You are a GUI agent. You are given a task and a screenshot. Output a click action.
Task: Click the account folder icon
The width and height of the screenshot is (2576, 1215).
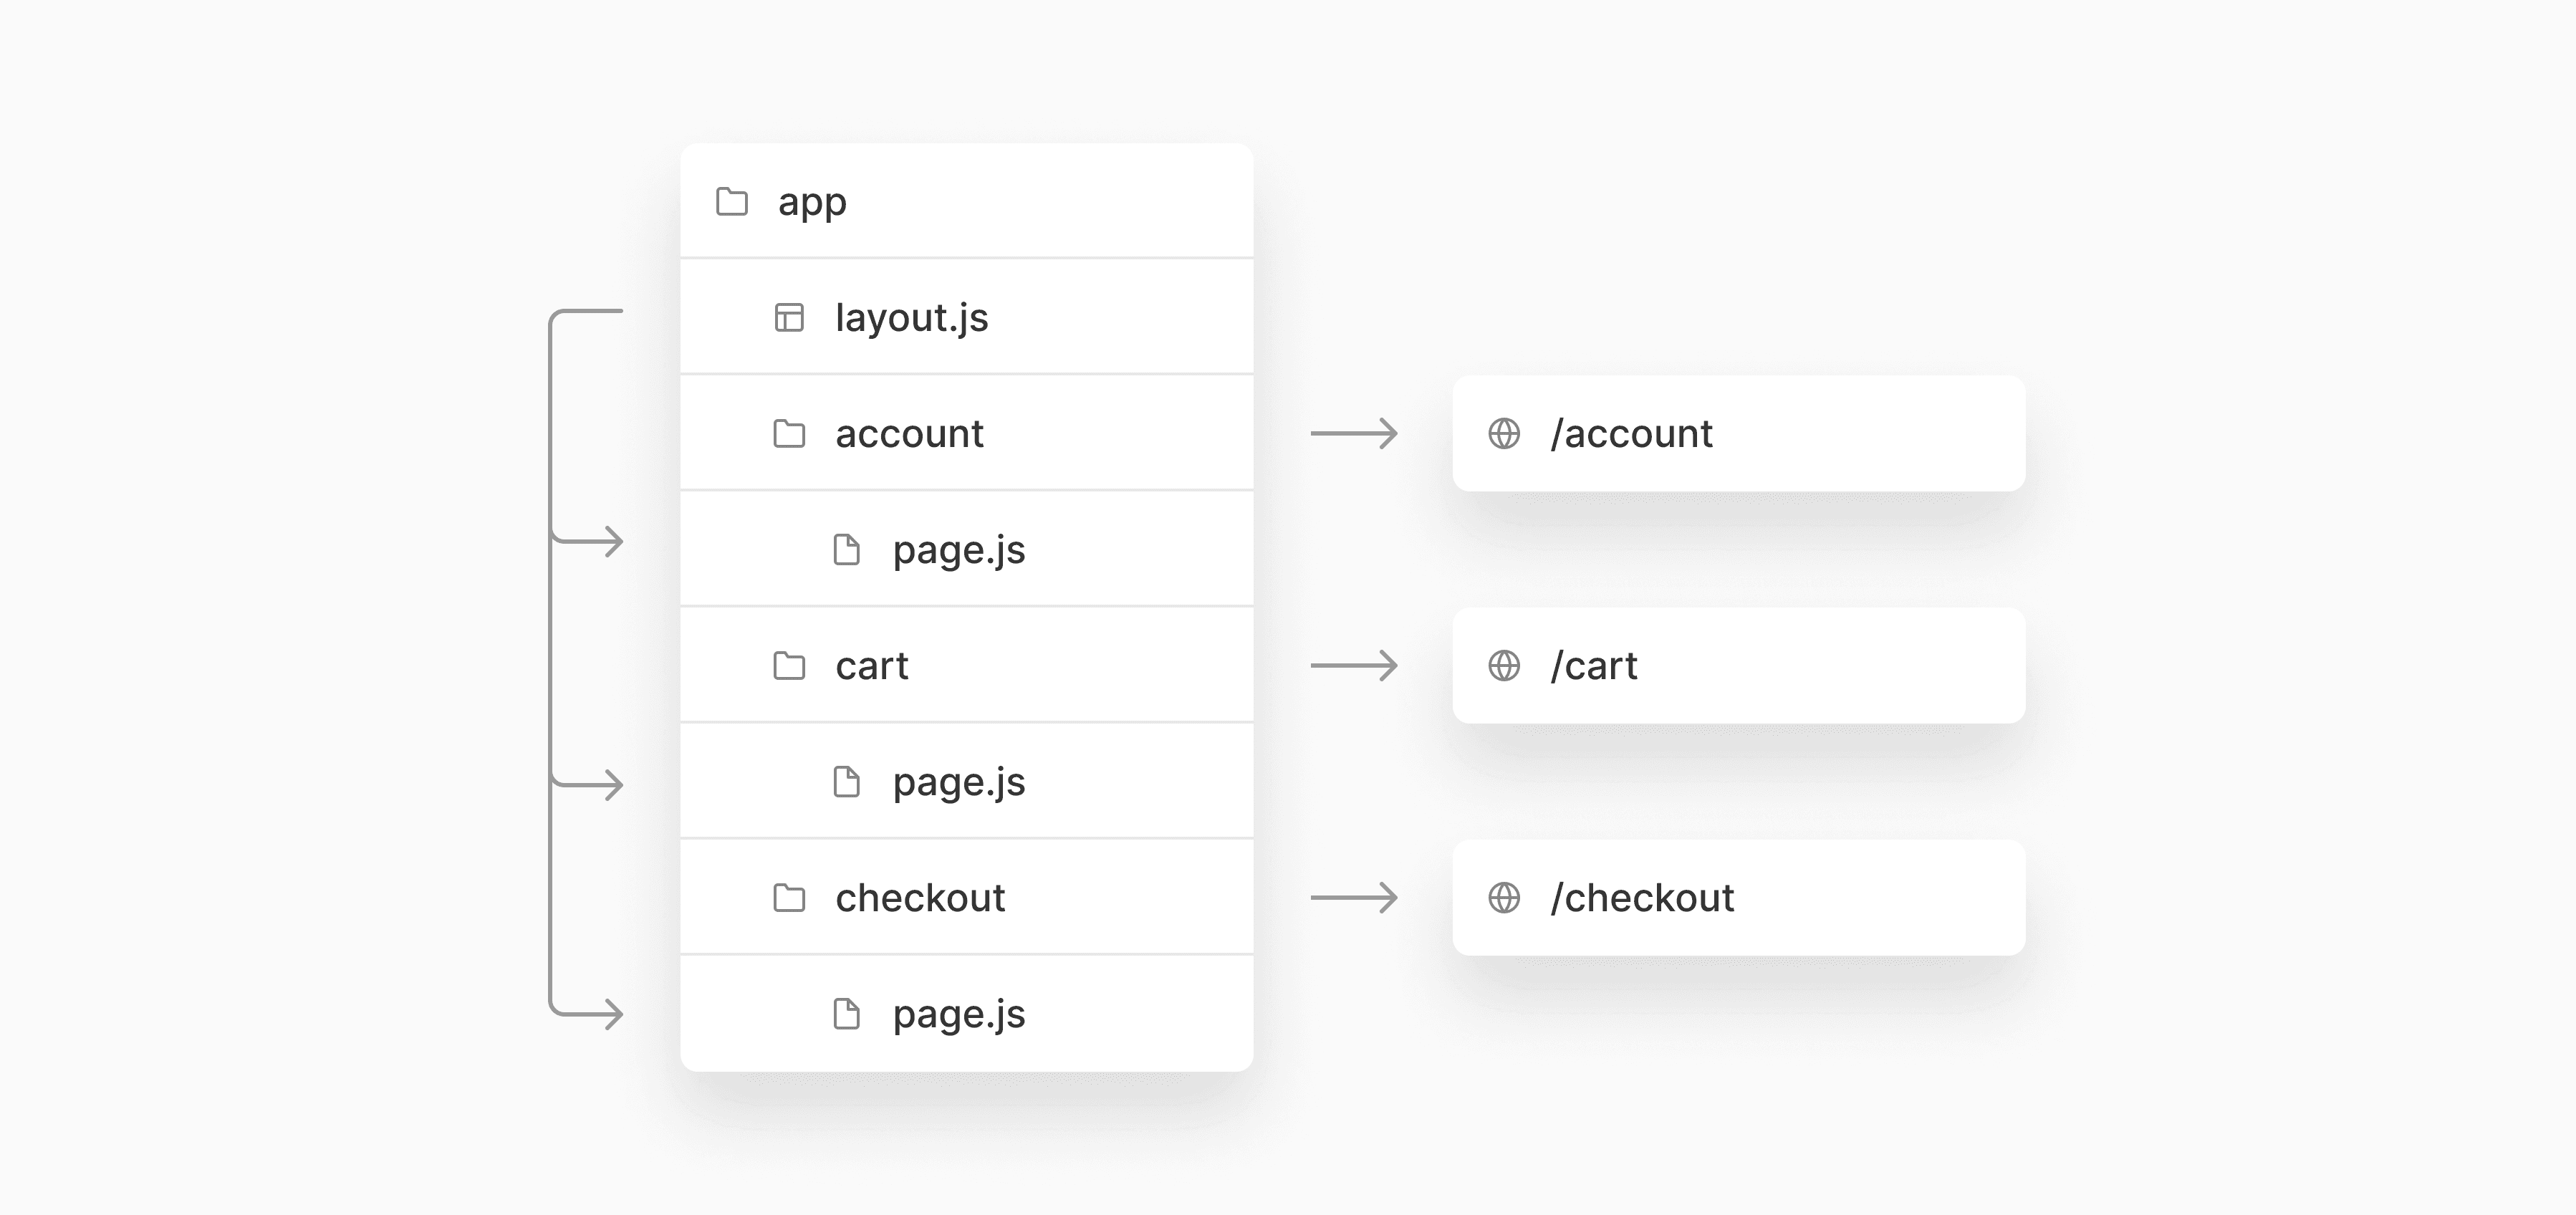pos(789,434)
